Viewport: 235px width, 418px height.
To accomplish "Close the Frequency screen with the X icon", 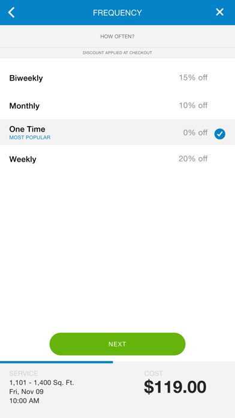I will point(219,12).
